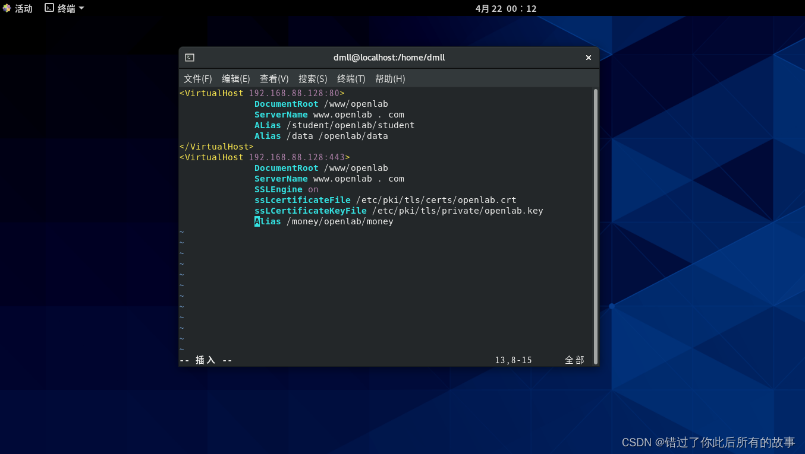Click the terminal icon in the title bar
This screenshot has height=454, width=805.
tap(189, 57)
